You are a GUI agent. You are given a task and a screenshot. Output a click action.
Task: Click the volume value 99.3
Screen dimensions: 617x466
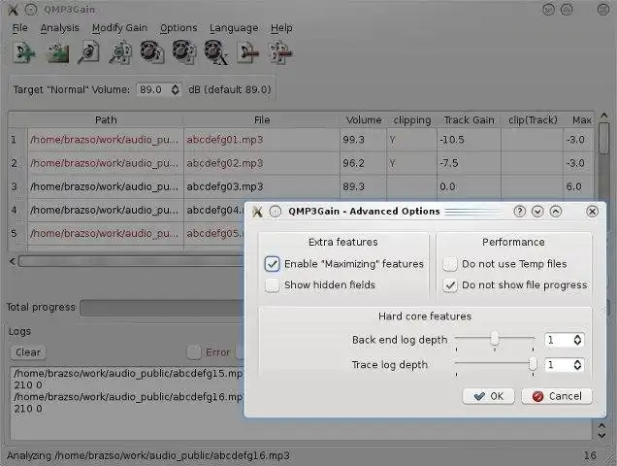pyautogui.click(x=353, y=140)
